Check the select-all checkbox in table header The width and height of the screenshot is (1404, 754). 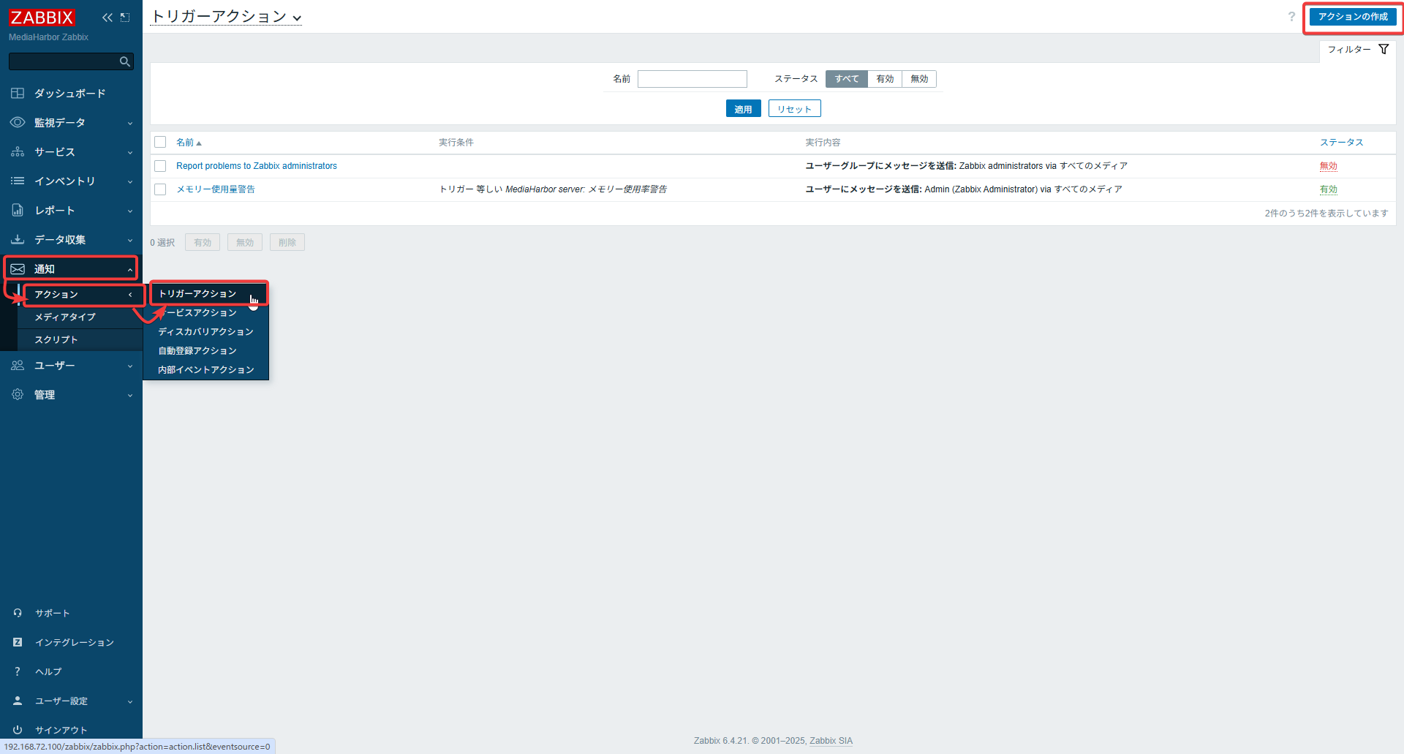(x=160, y=143)
